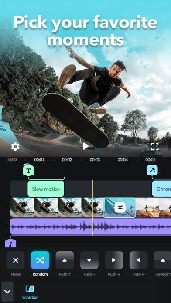Select the Push down transition
171x303 pixels.
point(89,260)
